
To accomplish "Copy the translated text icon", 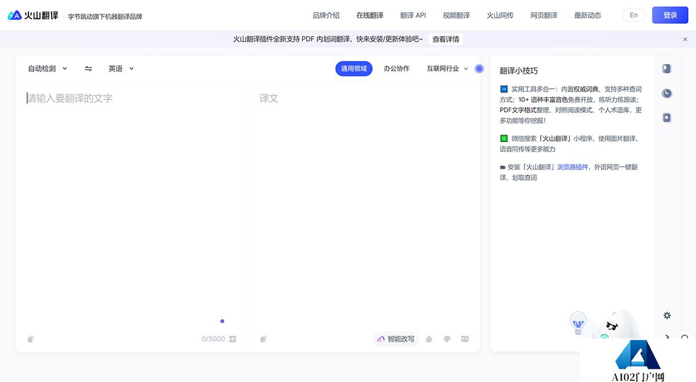I will 263,339.
